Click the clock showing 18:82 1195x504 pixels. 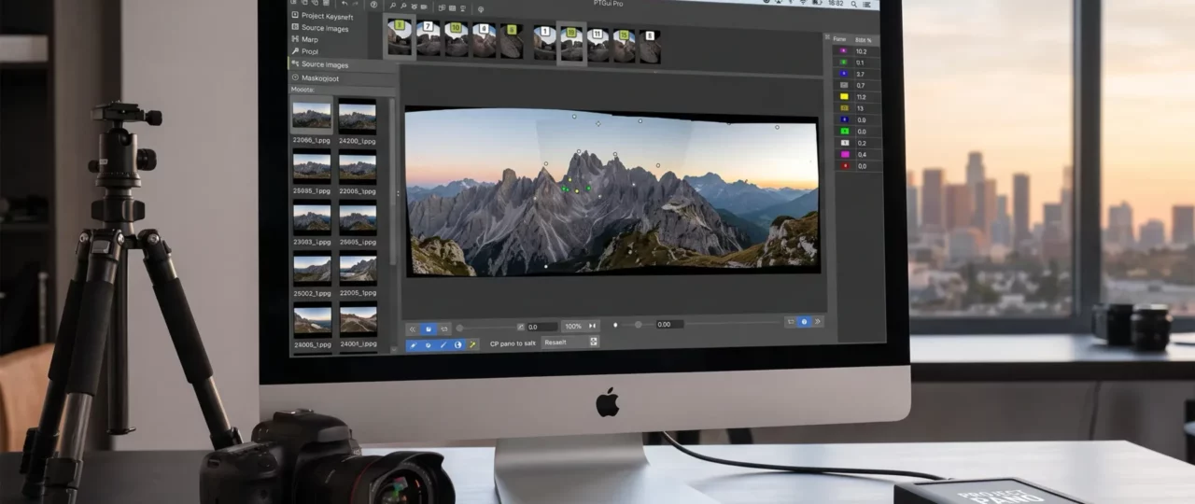click(x=835, y=4)
